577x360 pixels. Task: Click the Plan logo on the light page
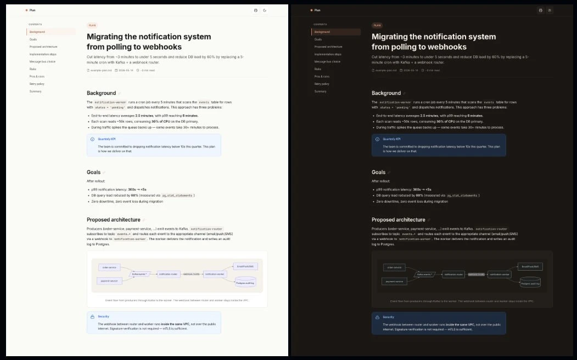(31, 10)
